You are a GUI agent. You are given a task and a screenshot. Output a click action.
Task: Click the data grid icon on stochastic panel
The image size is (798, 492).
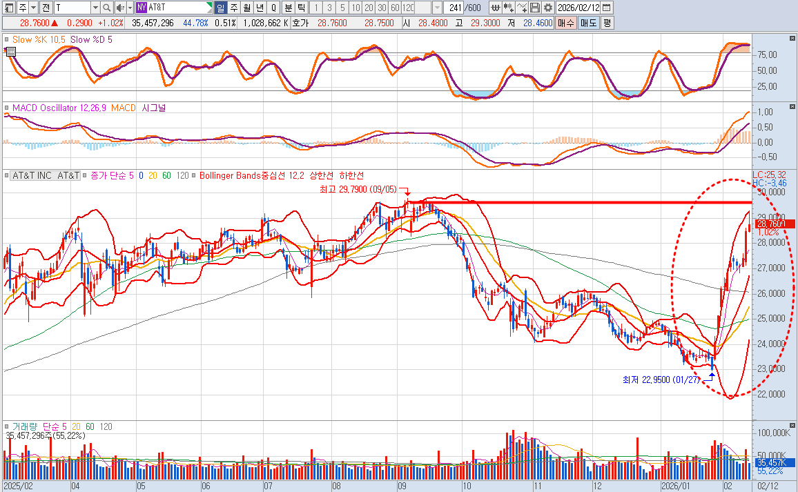pos(11,51)
